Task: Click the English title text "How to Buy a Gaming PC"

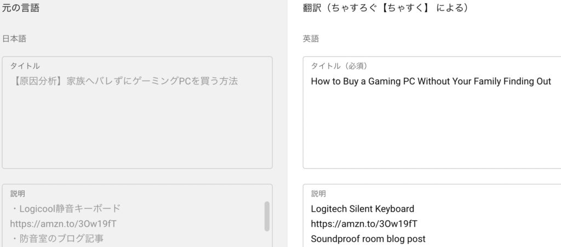Action: 363,81
